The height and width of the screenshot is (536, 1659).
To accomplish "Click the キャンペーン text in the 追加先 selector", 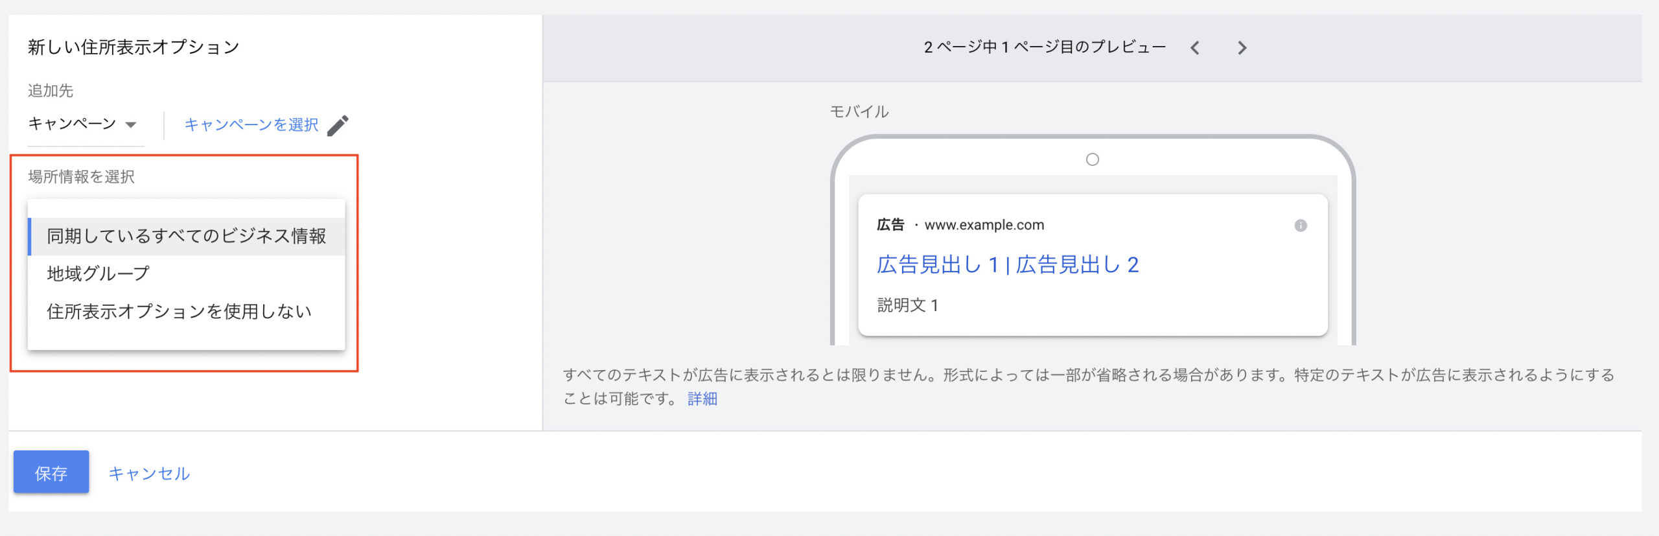I will [x=72, y=124].
